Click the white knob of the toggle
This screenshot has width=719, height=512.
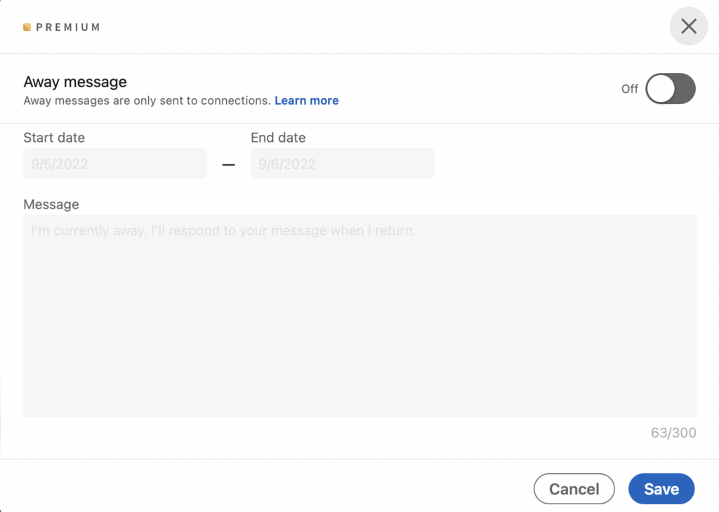(660, 89)
